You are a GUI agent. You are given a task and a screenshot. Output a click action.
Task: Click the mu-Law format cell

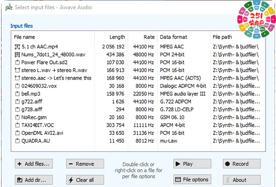[169, 141]
